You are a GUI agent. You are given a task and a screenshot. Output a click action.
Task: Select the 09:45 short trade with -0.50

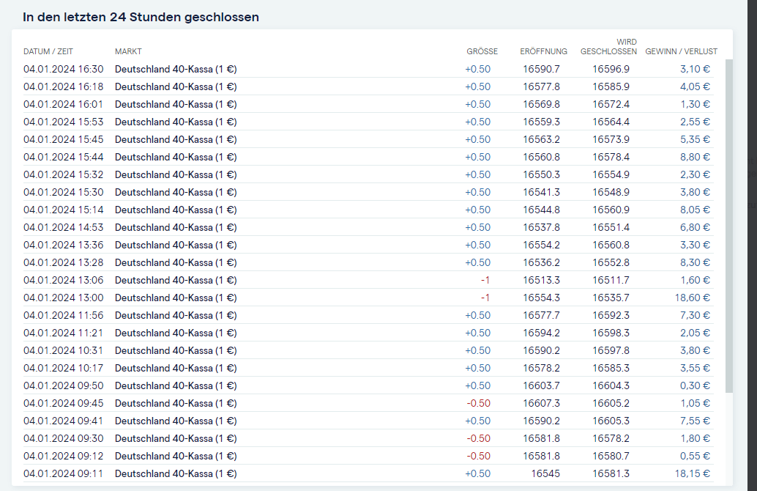(x=368, y=404)
